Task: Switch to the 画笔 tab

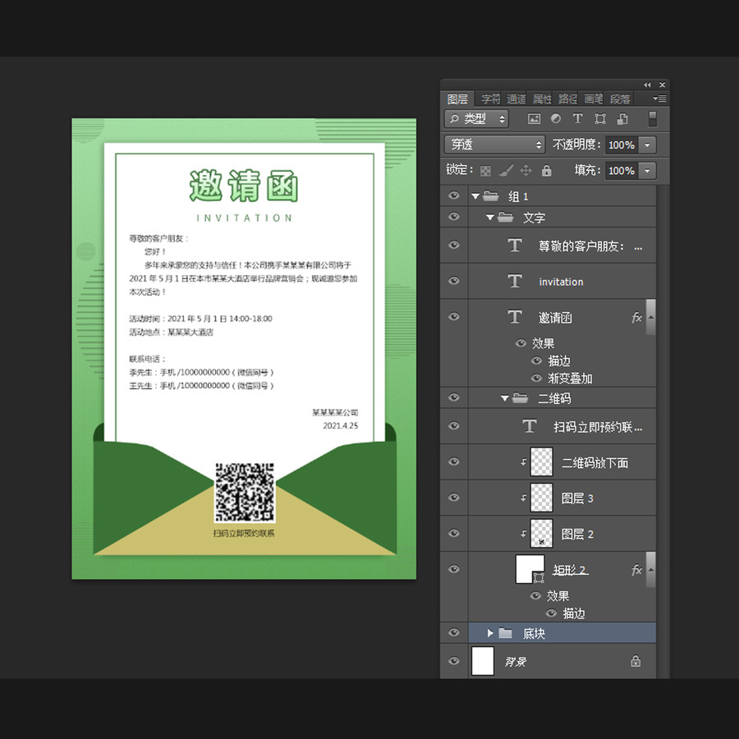Action: pyautogui.click(x=594, y=99)
